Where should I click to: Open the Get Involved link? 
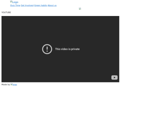pyautogui.click(x=27, y=5)
